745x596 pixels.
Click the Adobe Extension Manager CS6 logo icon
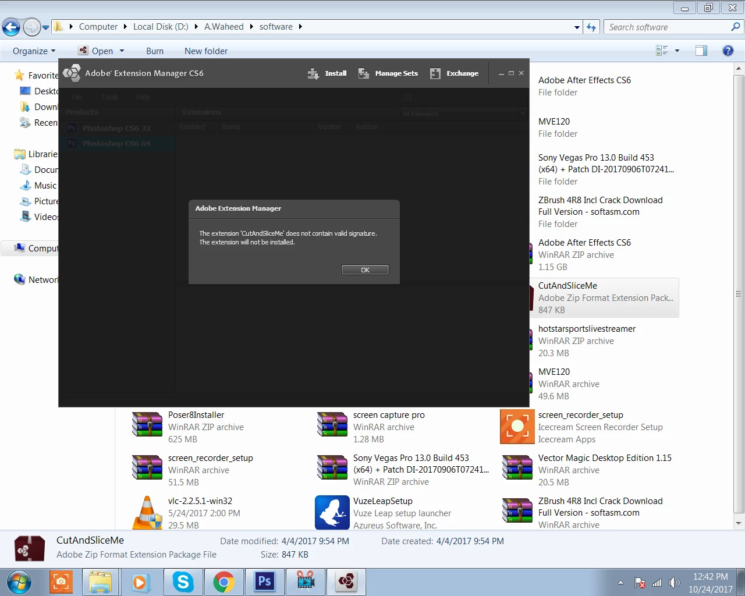pos(72,73)
